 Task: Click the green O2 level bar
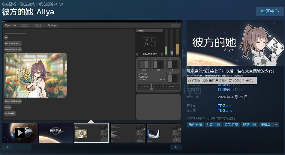click(x=166, y=50)
